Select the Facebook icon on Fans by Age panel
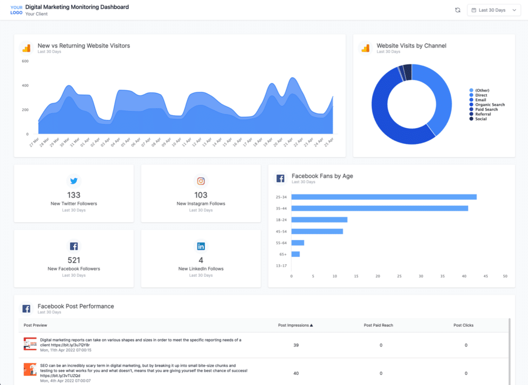Screen dimensions: 528x385 (x=280, y=178)
